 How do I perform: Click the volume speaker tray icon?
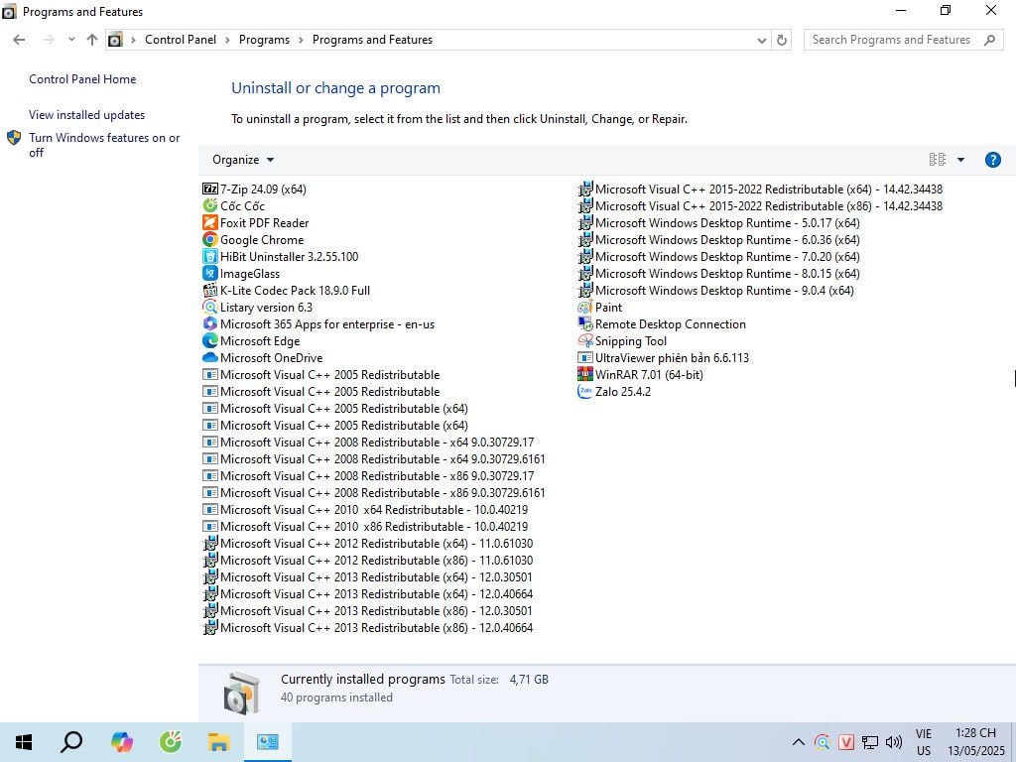(x=894, y=742)
